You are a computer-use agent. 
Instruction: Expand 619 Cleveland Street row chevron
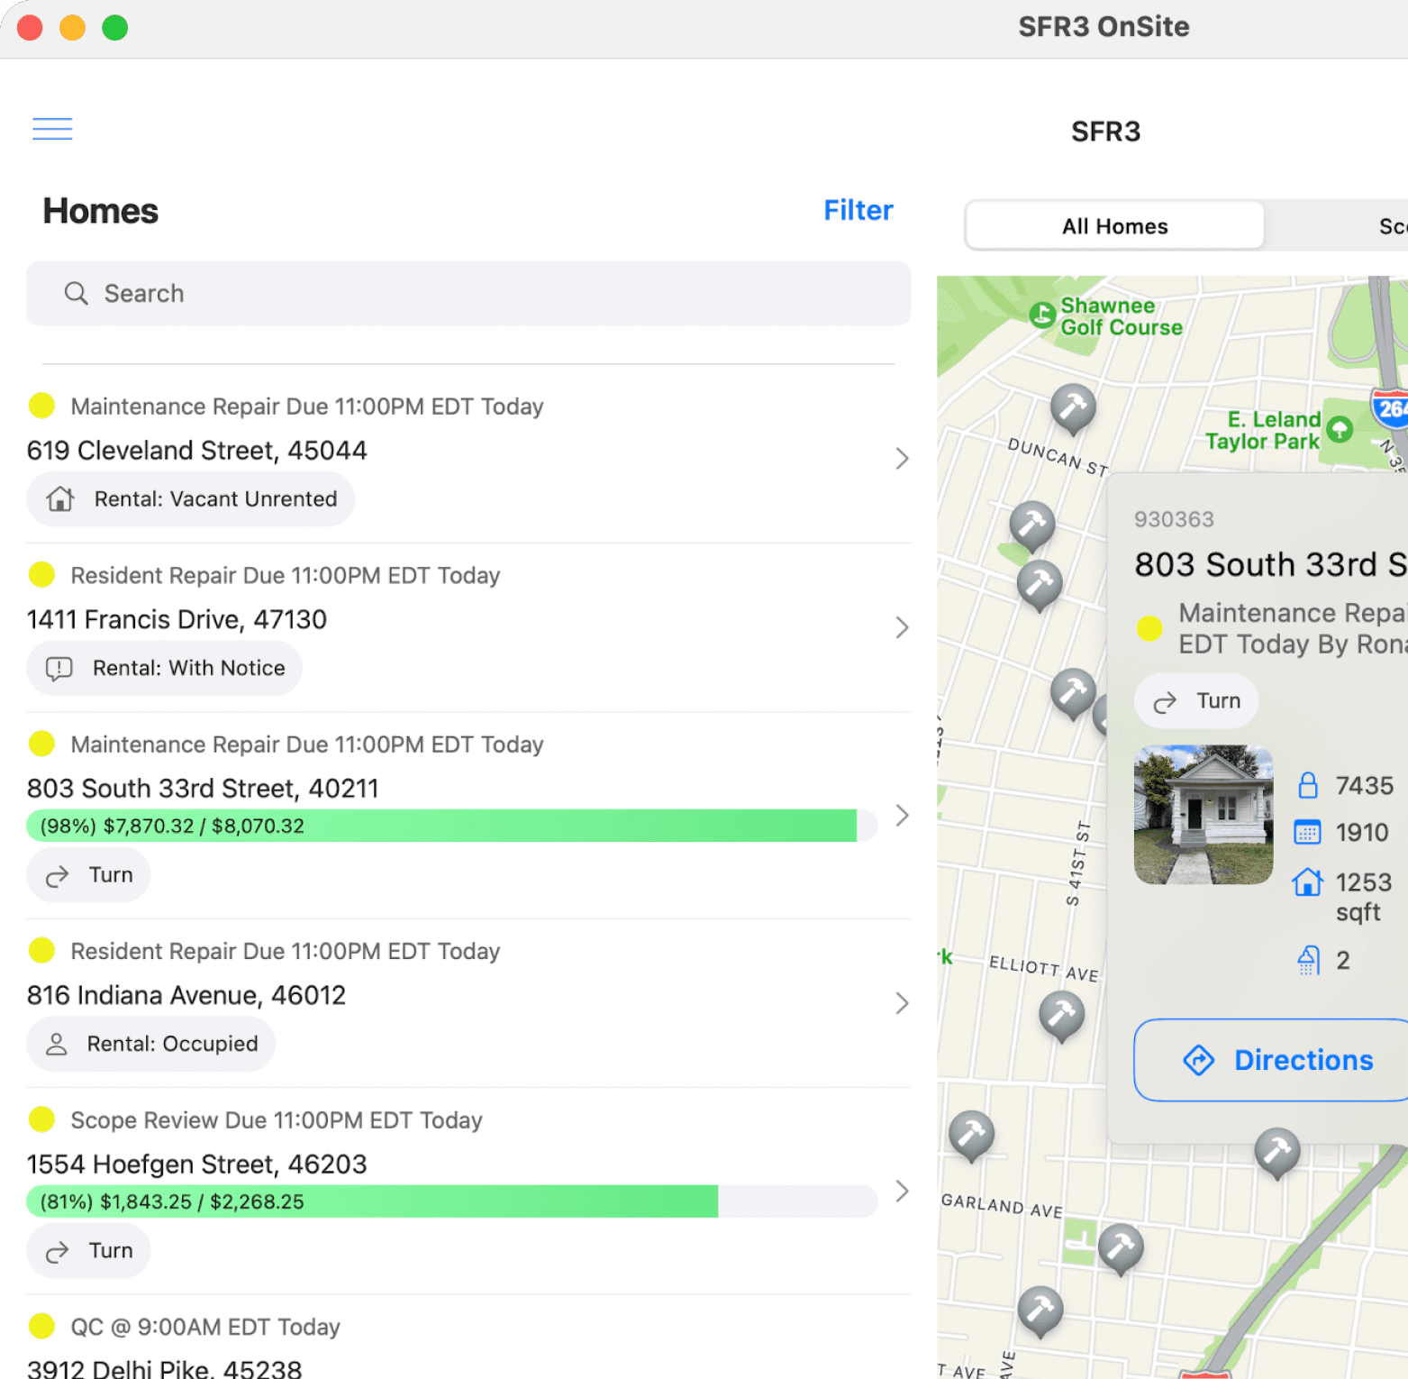[x=902, y=459]
